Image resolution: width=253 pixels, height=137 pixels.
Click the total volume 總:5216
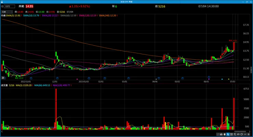click(160, 6)
